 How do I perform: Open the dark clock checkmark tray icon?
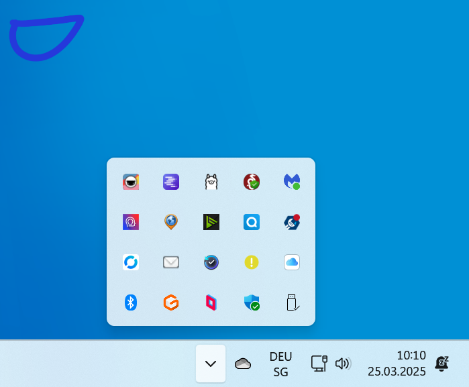[x=211, y=262]
